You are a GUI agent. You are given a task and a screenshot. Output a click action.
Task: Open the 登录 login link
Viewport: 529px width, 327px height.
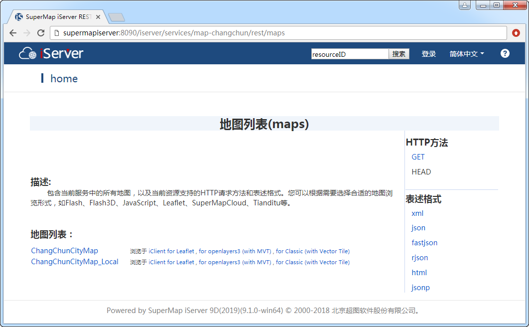(428, 54)
